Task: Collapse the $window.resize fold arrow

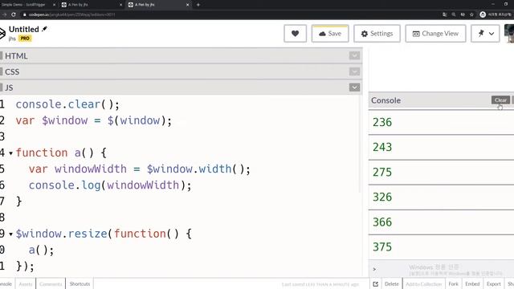Action: [10, 234]
